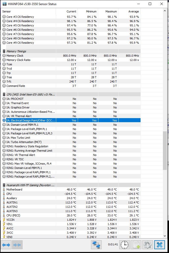The width and height of the screenshot is (169, 253).
Task: Reset the clock timer icon
Action: 125,245
